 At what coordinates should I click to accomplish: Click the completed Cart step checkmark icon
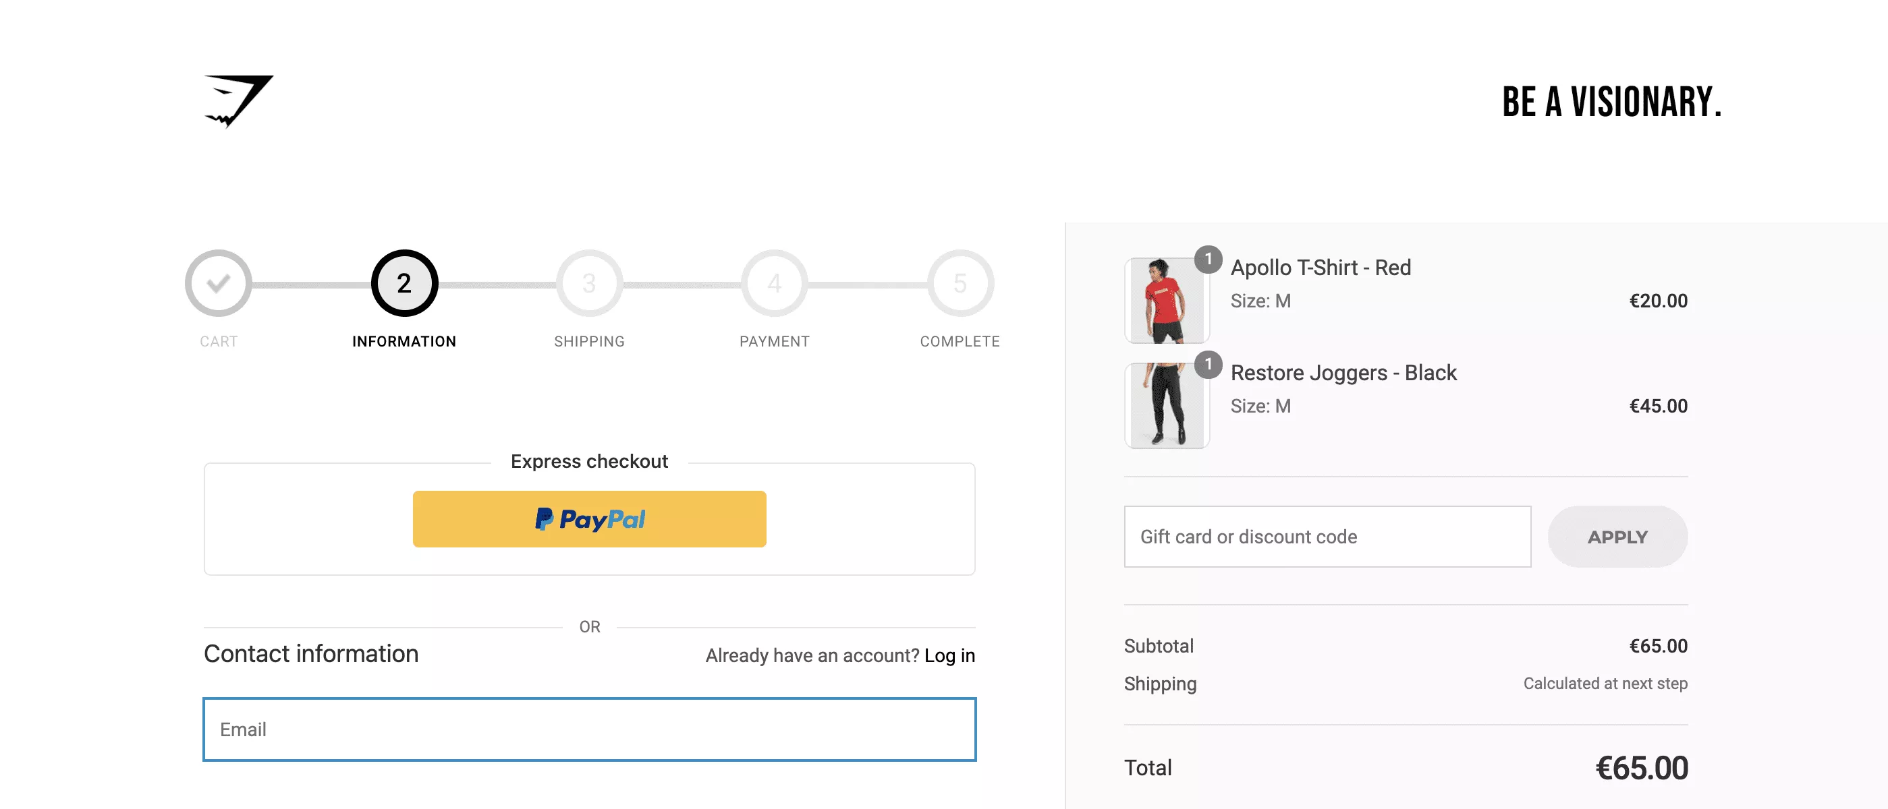(x=218, y=283)
